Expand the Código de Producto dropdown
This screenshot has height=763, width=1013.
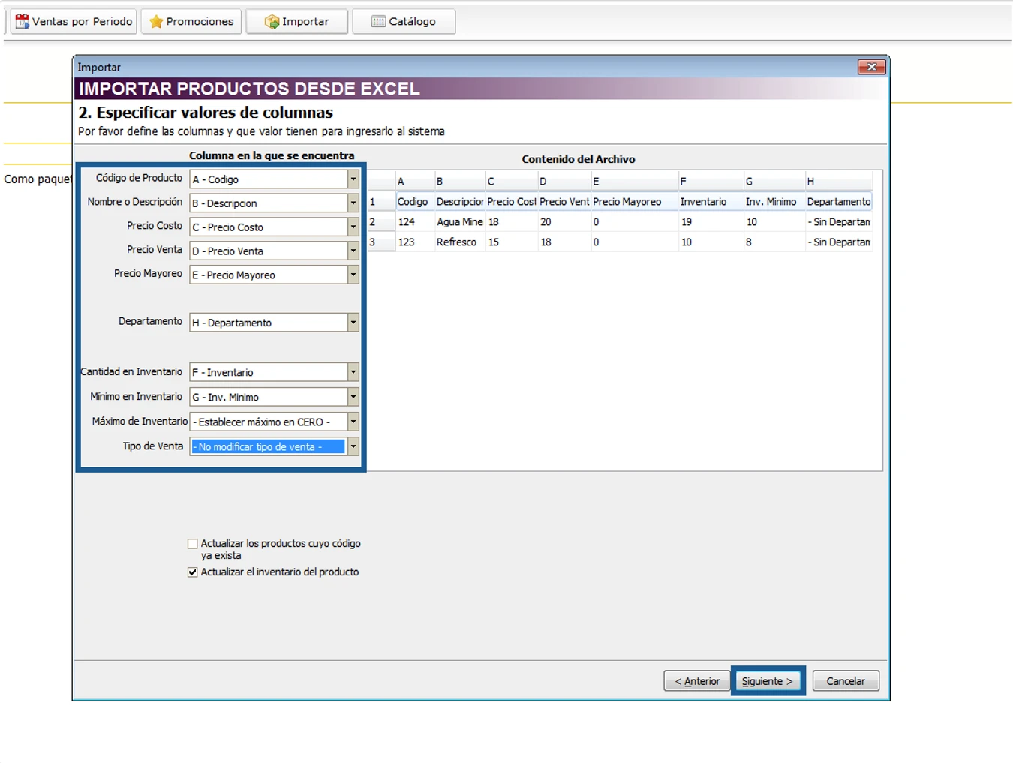click(x=353, y=179)
